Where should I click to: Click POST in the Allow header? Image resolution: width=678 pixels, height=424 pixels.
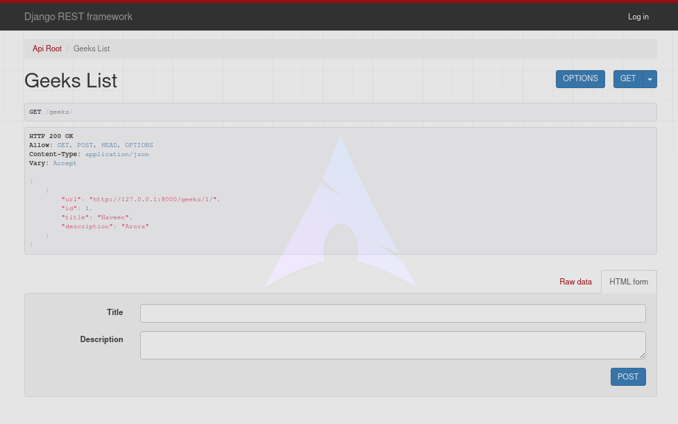(85, 145)
